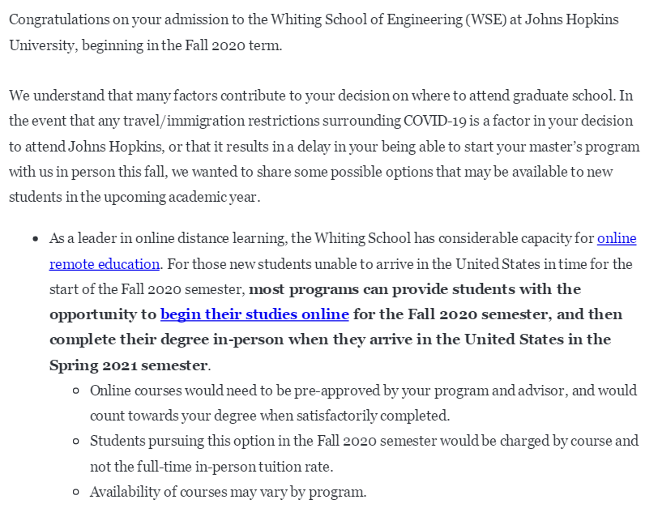This screenshot has width=658, height=521.
Task: Click the hollow bullet before "Availability of courses"
Action: click(x=75, y=492)
